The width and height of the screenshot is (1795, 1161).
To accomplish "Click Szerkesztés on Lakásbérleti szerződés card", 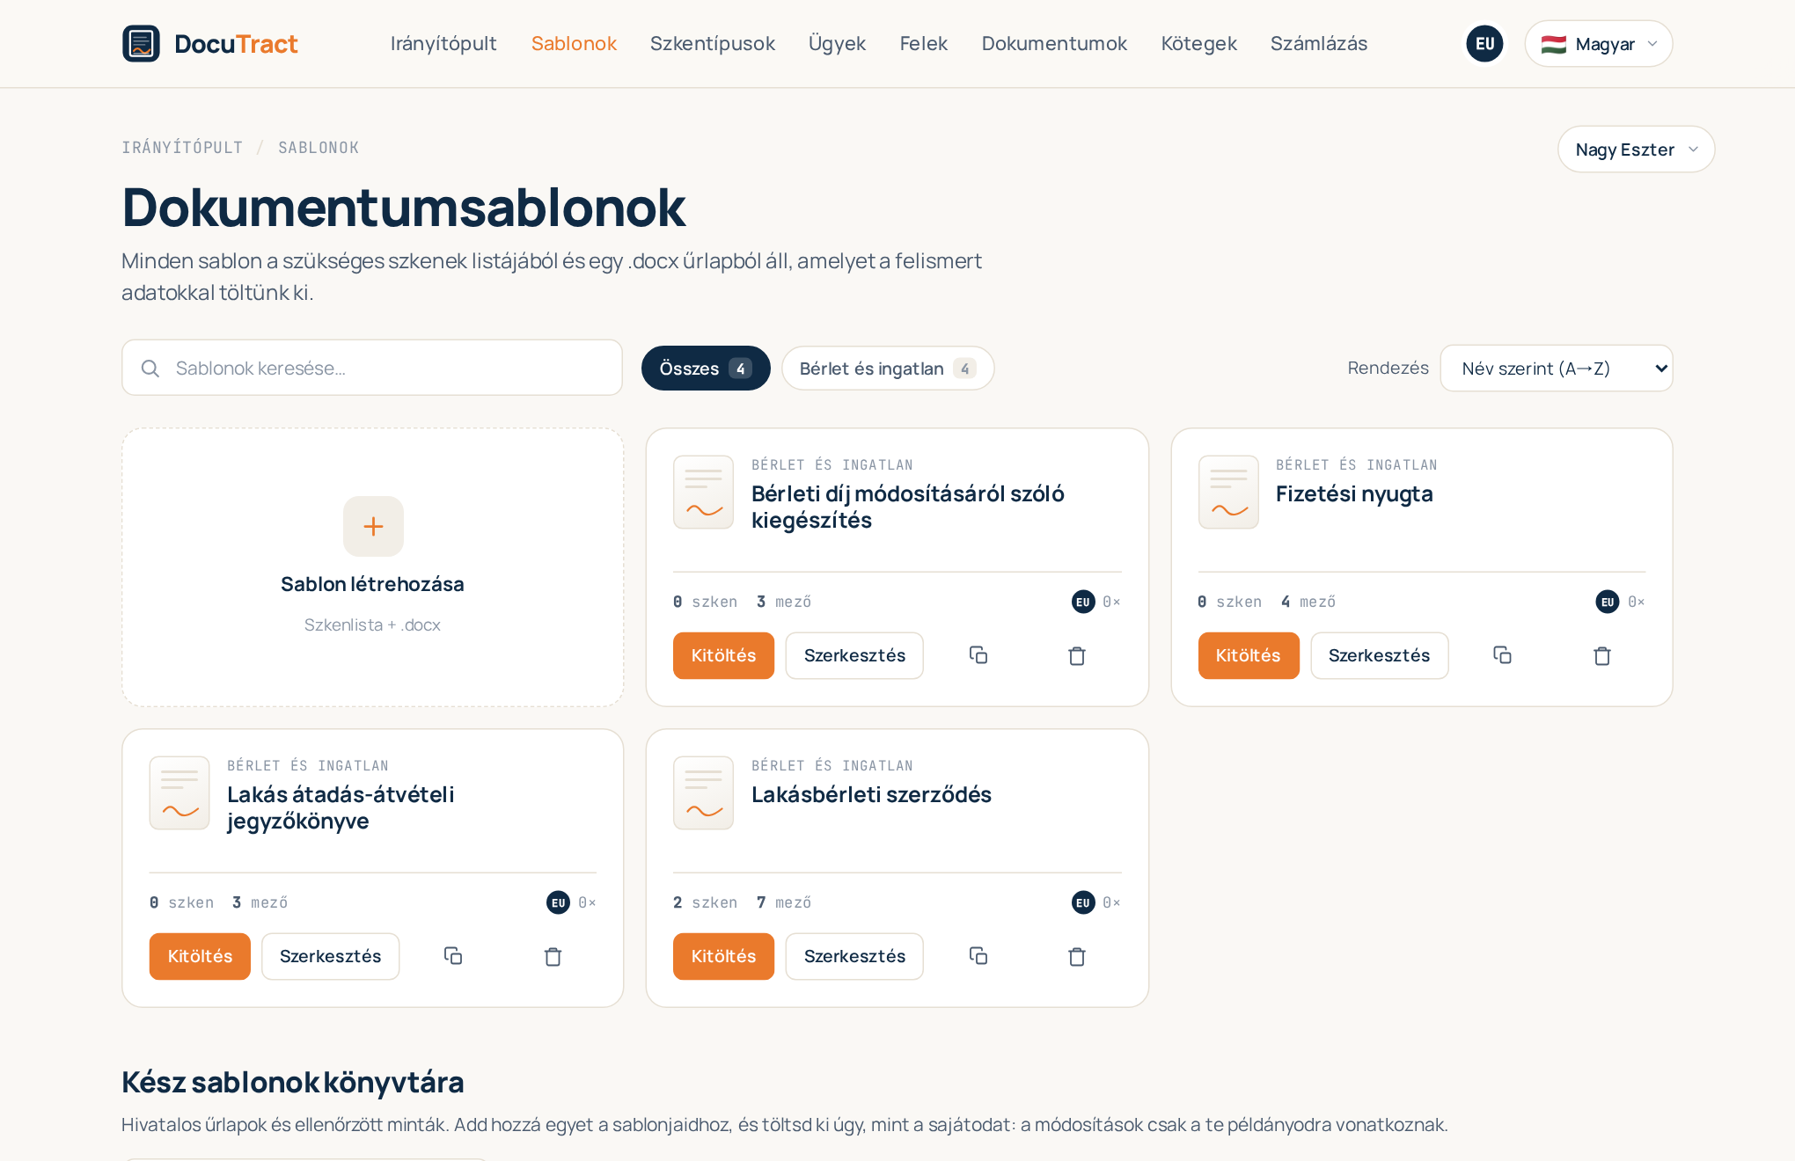I will (x=854, y=956).
